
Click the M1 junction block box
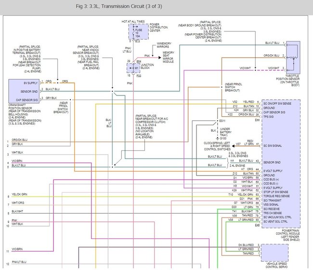pos(133,68)
